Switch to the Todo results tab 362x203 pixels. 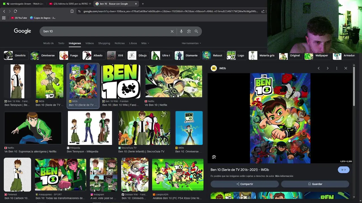tap(61, 43)
